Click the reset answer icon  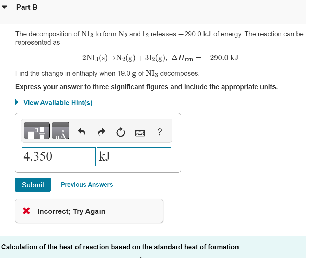tap(120, 131)
